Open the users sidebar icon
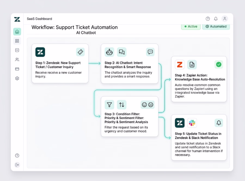The height and width of the screenshot is (181, 245). pyautogui.click(x=17, y=60)
